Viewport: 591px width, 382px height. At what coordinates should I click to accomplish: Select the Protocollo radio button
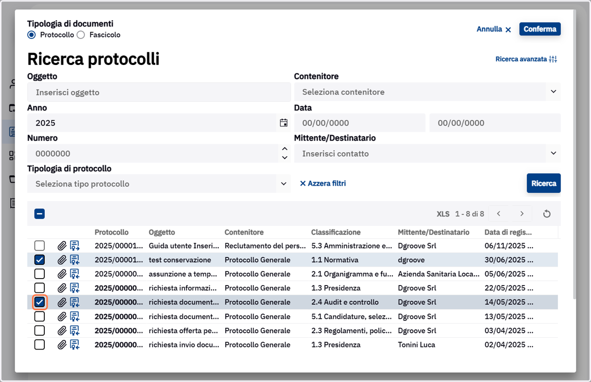(32, 35)
